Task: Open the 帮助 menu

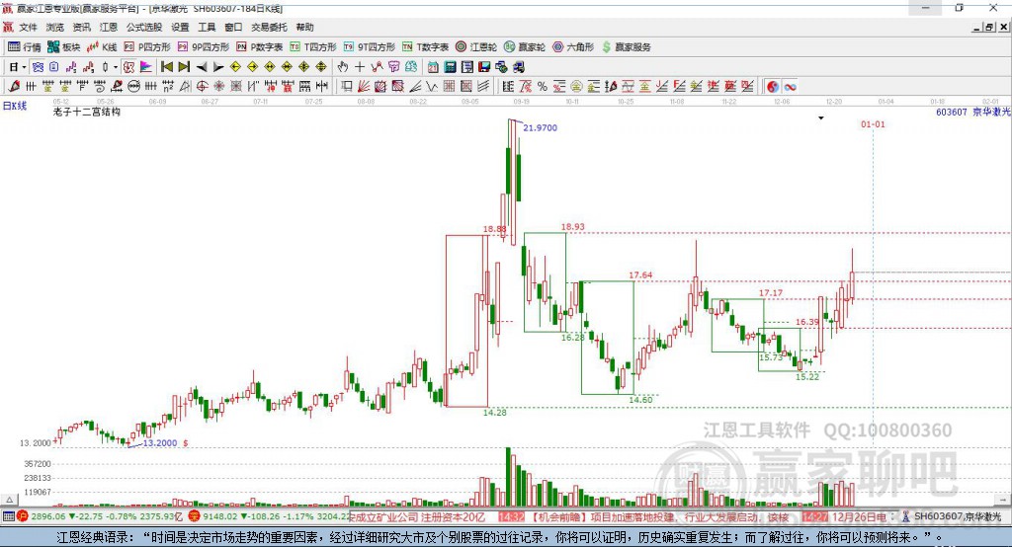Action: [x=304, y=27]
